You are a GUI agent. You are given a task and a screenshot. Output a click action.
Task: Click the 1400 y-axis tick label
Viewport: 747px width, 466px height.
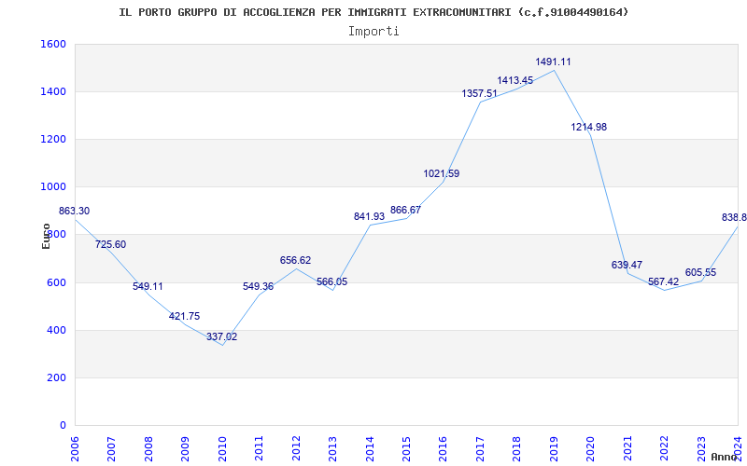(53, 91)
